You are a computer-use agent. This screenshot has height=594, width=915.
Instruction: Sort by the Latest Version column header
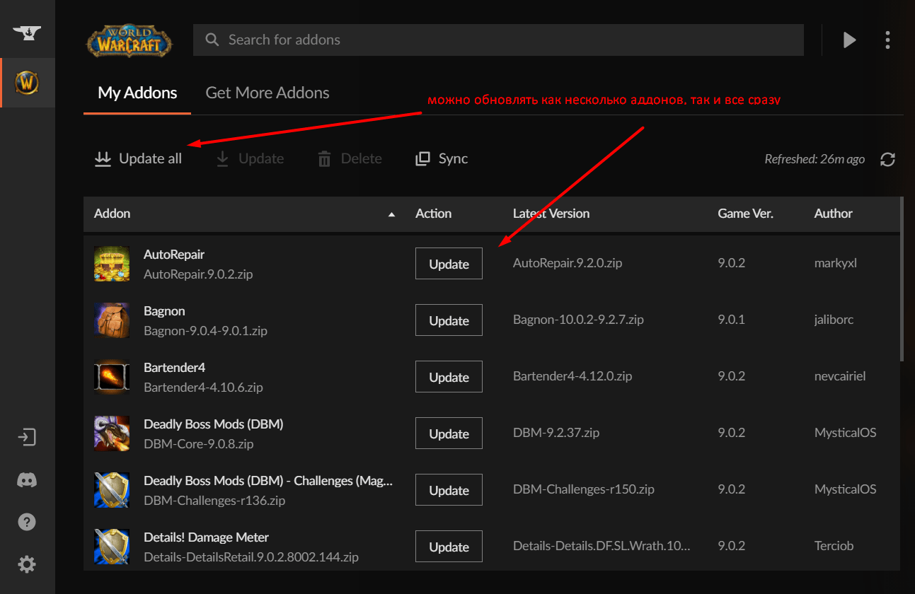[551, 214]
